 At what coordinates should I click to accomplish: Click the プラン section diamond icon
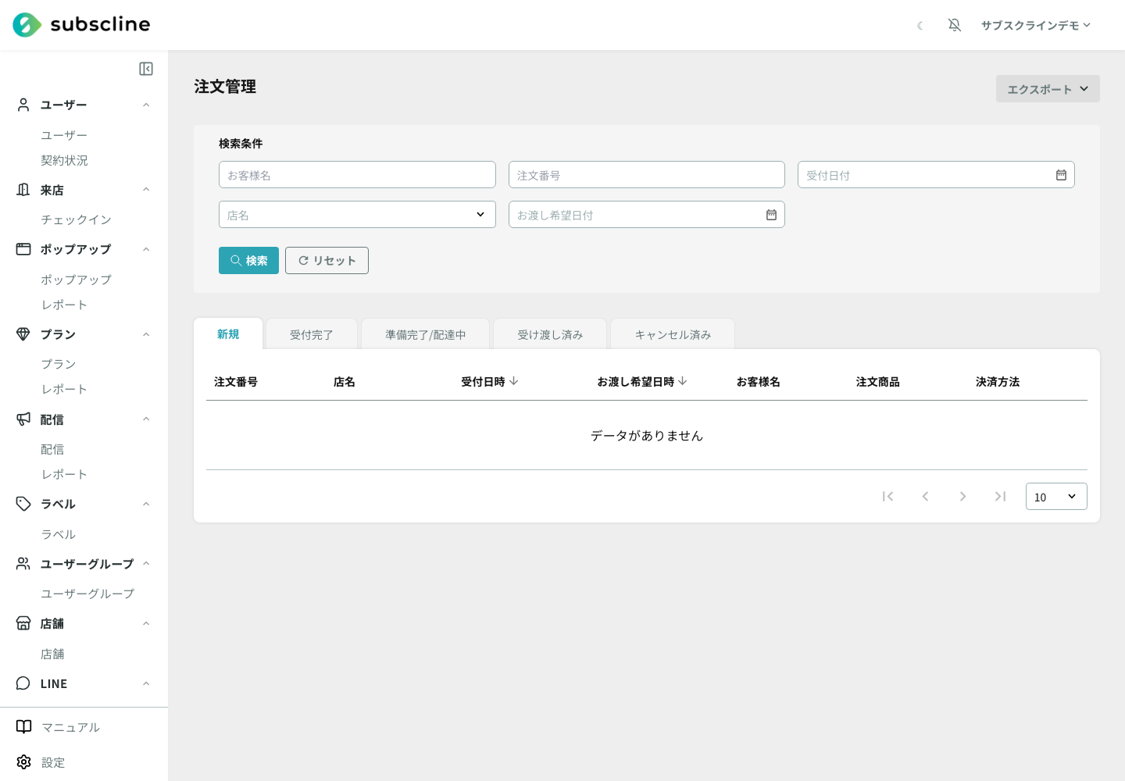coord(23,334)
